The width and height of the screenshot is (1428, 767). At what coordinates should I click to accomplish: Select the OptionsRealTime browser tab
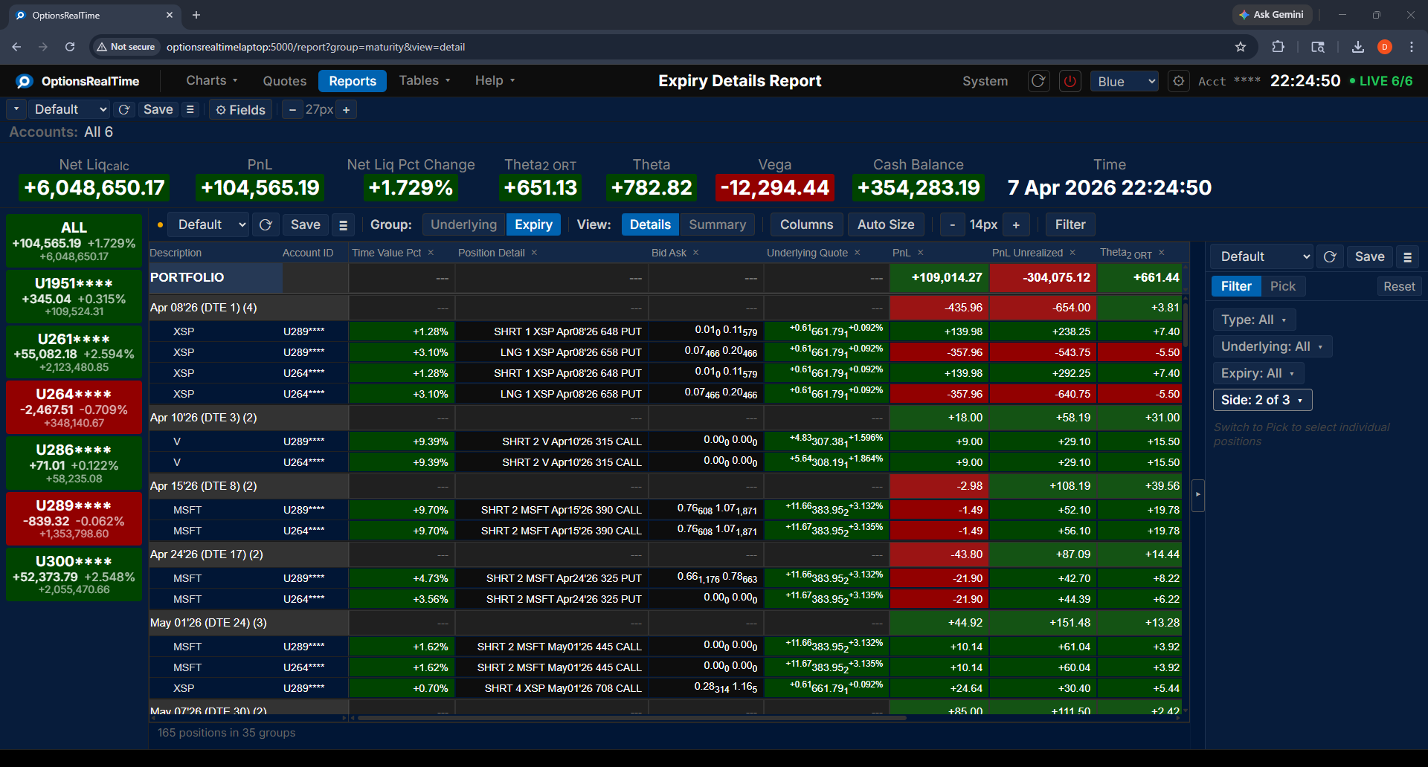93,15
